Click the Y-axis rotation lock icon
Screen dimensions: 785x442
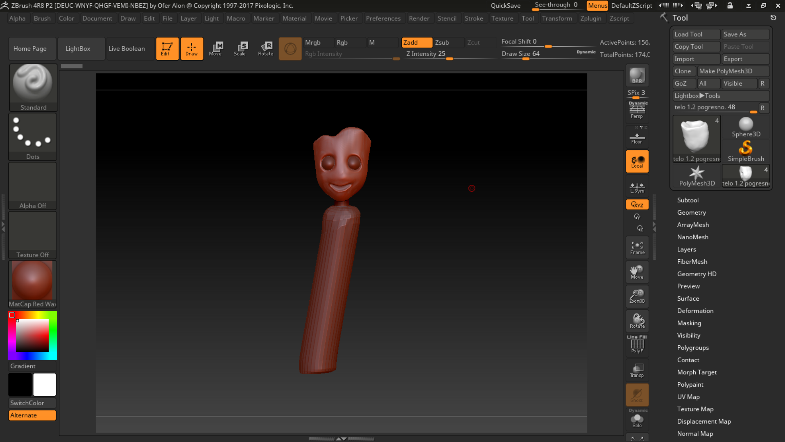[637, 217]
